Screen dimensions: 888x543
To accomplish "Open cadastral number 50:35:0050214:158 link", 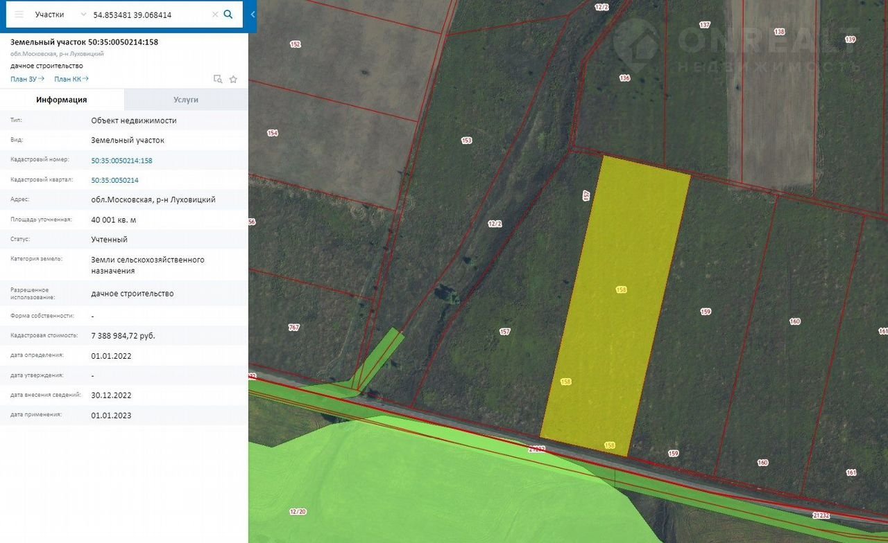I will (121, 160).
